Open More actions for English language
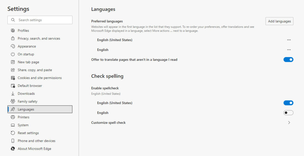The height and width of the screenshot is (156, 304). point(289,50)
